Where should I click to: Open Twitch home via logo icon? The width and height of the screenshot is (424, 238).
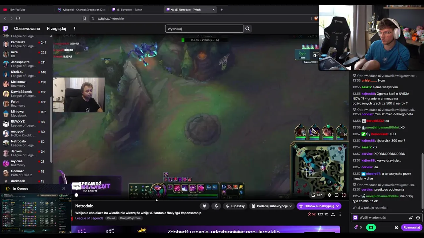click(5, 29)
